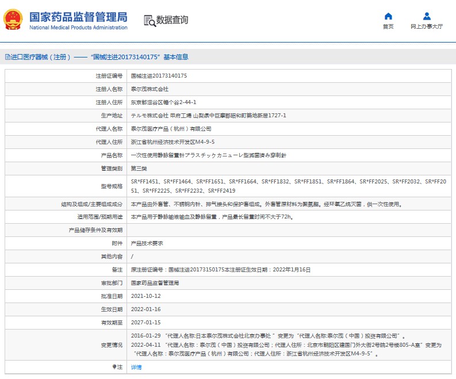Select effective date 2022-01-16
The height and width of the screenshot is (379, 456).
[x=145, y=309]
